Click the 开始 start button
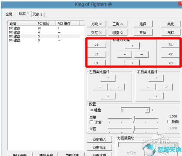182x156 pixels. [143, 33]
